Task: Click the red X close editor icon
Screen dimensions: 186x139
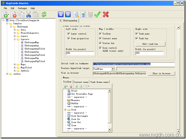Action: pyautogui.click(x=106, y=14)
